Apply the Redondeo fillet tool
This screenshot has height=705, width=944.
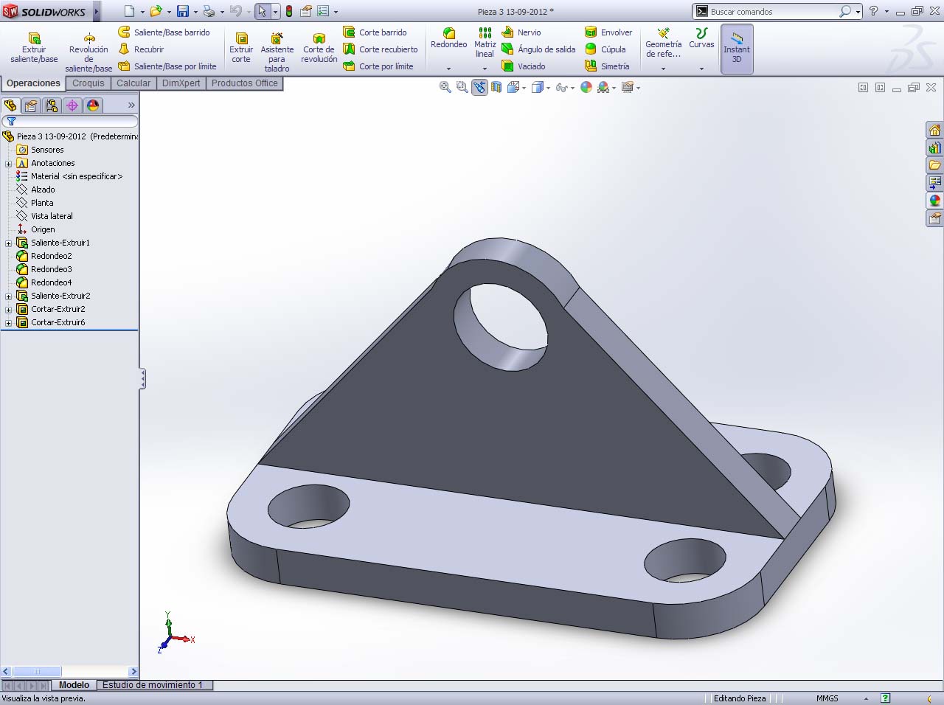click(x=448, y=38)
